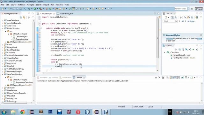204x115 pixels.
Task: Click Remove Launch X in Console toolbar
Action: [x=159, y=77]
